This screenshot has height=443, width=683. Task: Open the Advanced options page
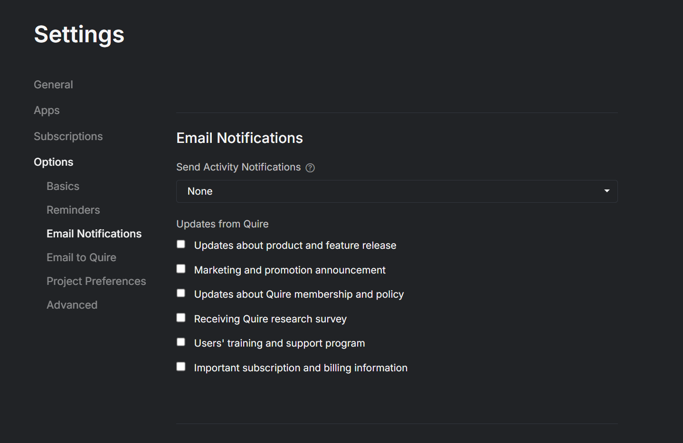click(72, 305)
